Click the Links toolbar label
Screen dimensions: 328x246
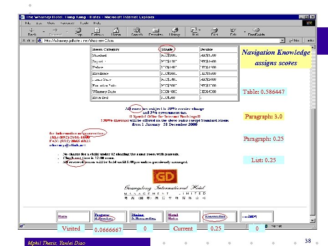click(310, 41)
